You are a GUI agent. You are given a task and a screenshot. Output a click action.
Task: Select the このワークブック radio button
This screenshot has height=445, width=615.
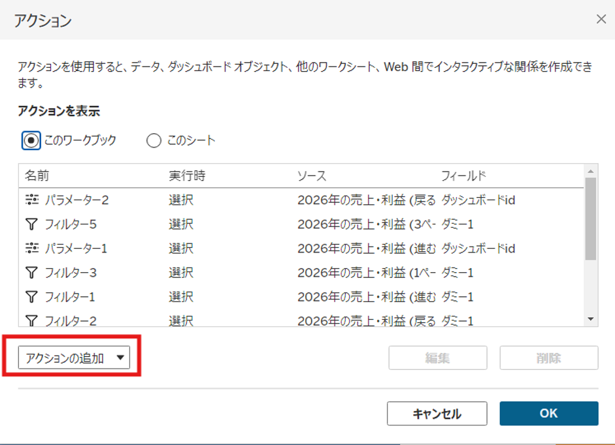click(31, 140)
